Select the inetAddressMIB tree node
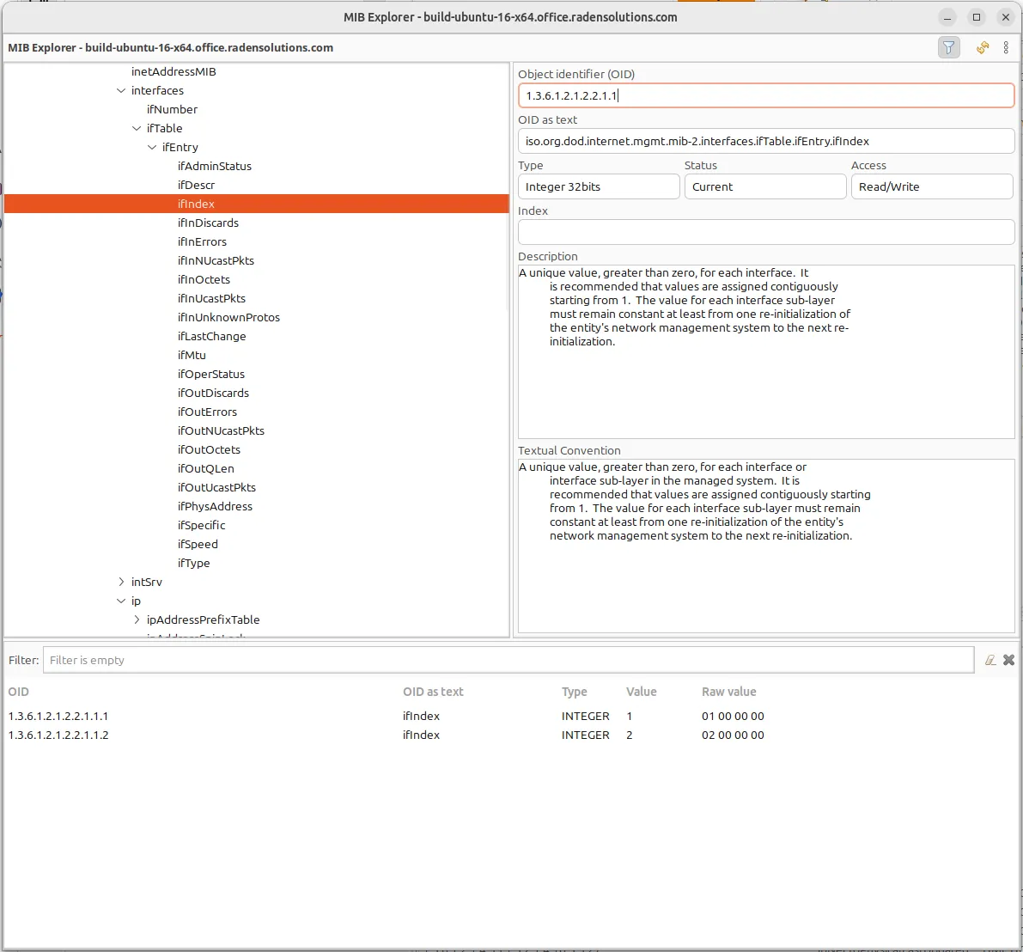The image size is (1023, 952). click(x=172, y=71)
